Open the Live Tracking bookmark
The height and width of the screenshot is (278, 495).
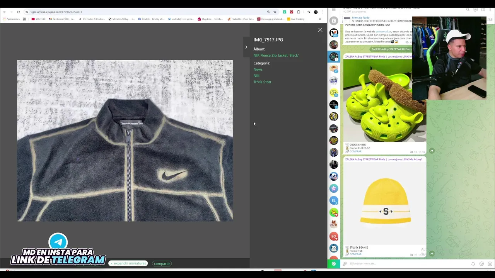pos(295,19)
